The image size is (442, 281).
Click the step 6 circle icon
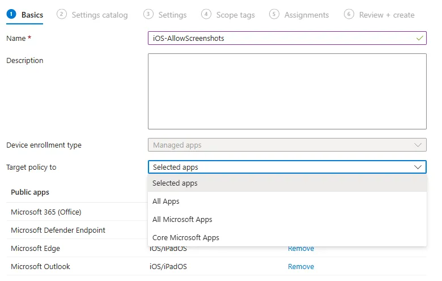348,14
